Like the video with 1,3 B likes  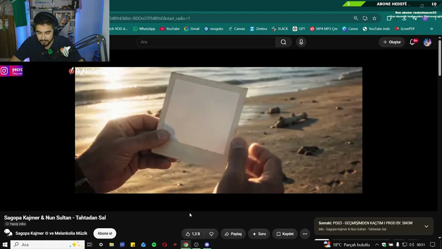193,234
